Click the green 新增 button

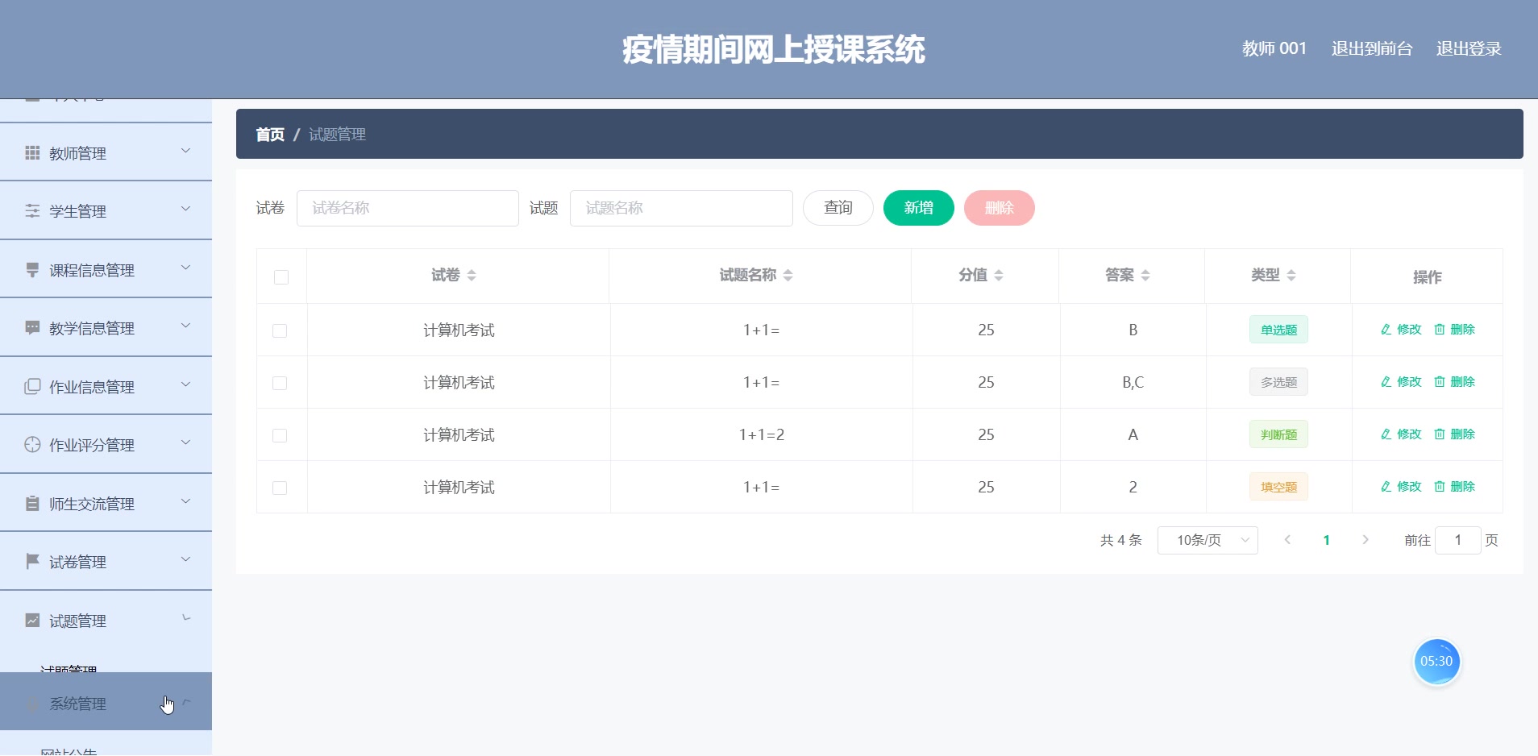click(919, 208)
